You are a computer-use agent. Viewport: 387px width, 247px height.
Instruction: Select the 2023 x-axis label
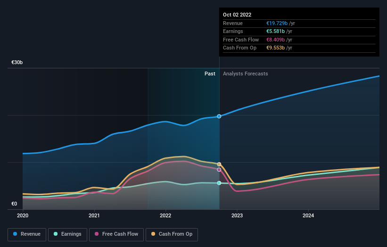click(237, 215)
